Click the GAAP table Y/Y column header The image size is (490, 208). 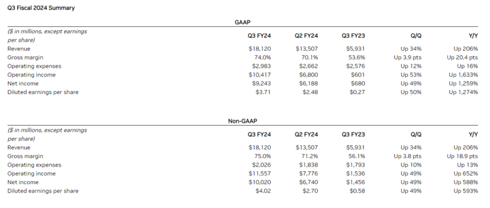473,35
